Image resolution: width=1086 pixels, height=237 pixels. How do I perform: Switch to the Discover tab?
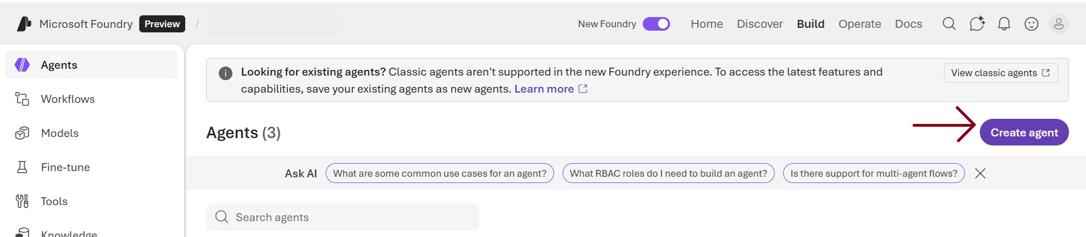(x=759, y=24)
